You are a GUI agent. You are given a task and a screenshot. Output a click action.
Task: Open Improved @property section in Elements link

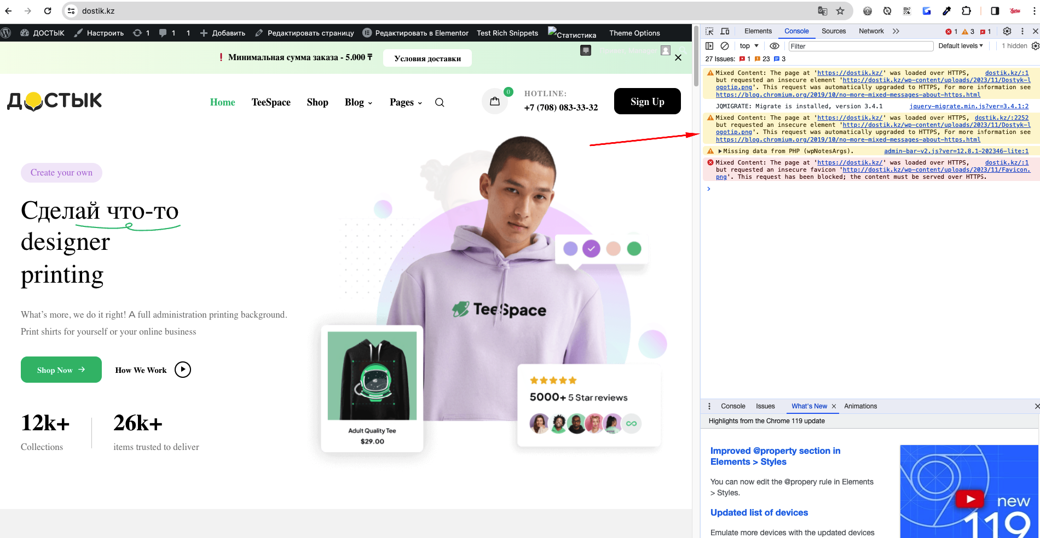(x=775, y=456)
